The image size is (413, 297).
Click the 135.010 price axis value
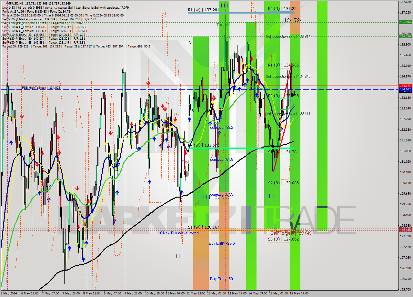point(405,66)
